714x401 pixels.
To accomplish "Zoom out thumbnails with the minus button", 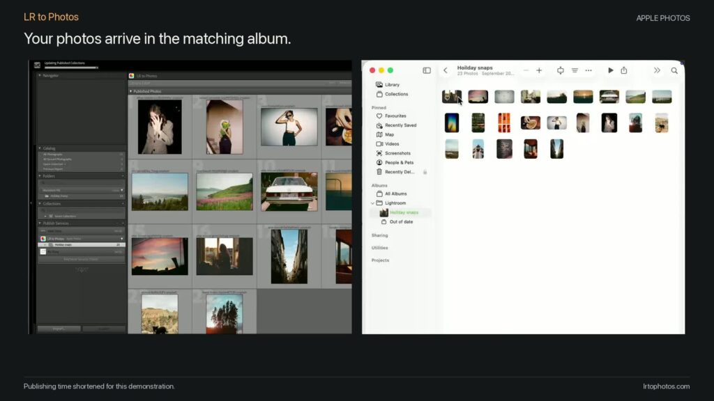I will click(x=526, y=70).
